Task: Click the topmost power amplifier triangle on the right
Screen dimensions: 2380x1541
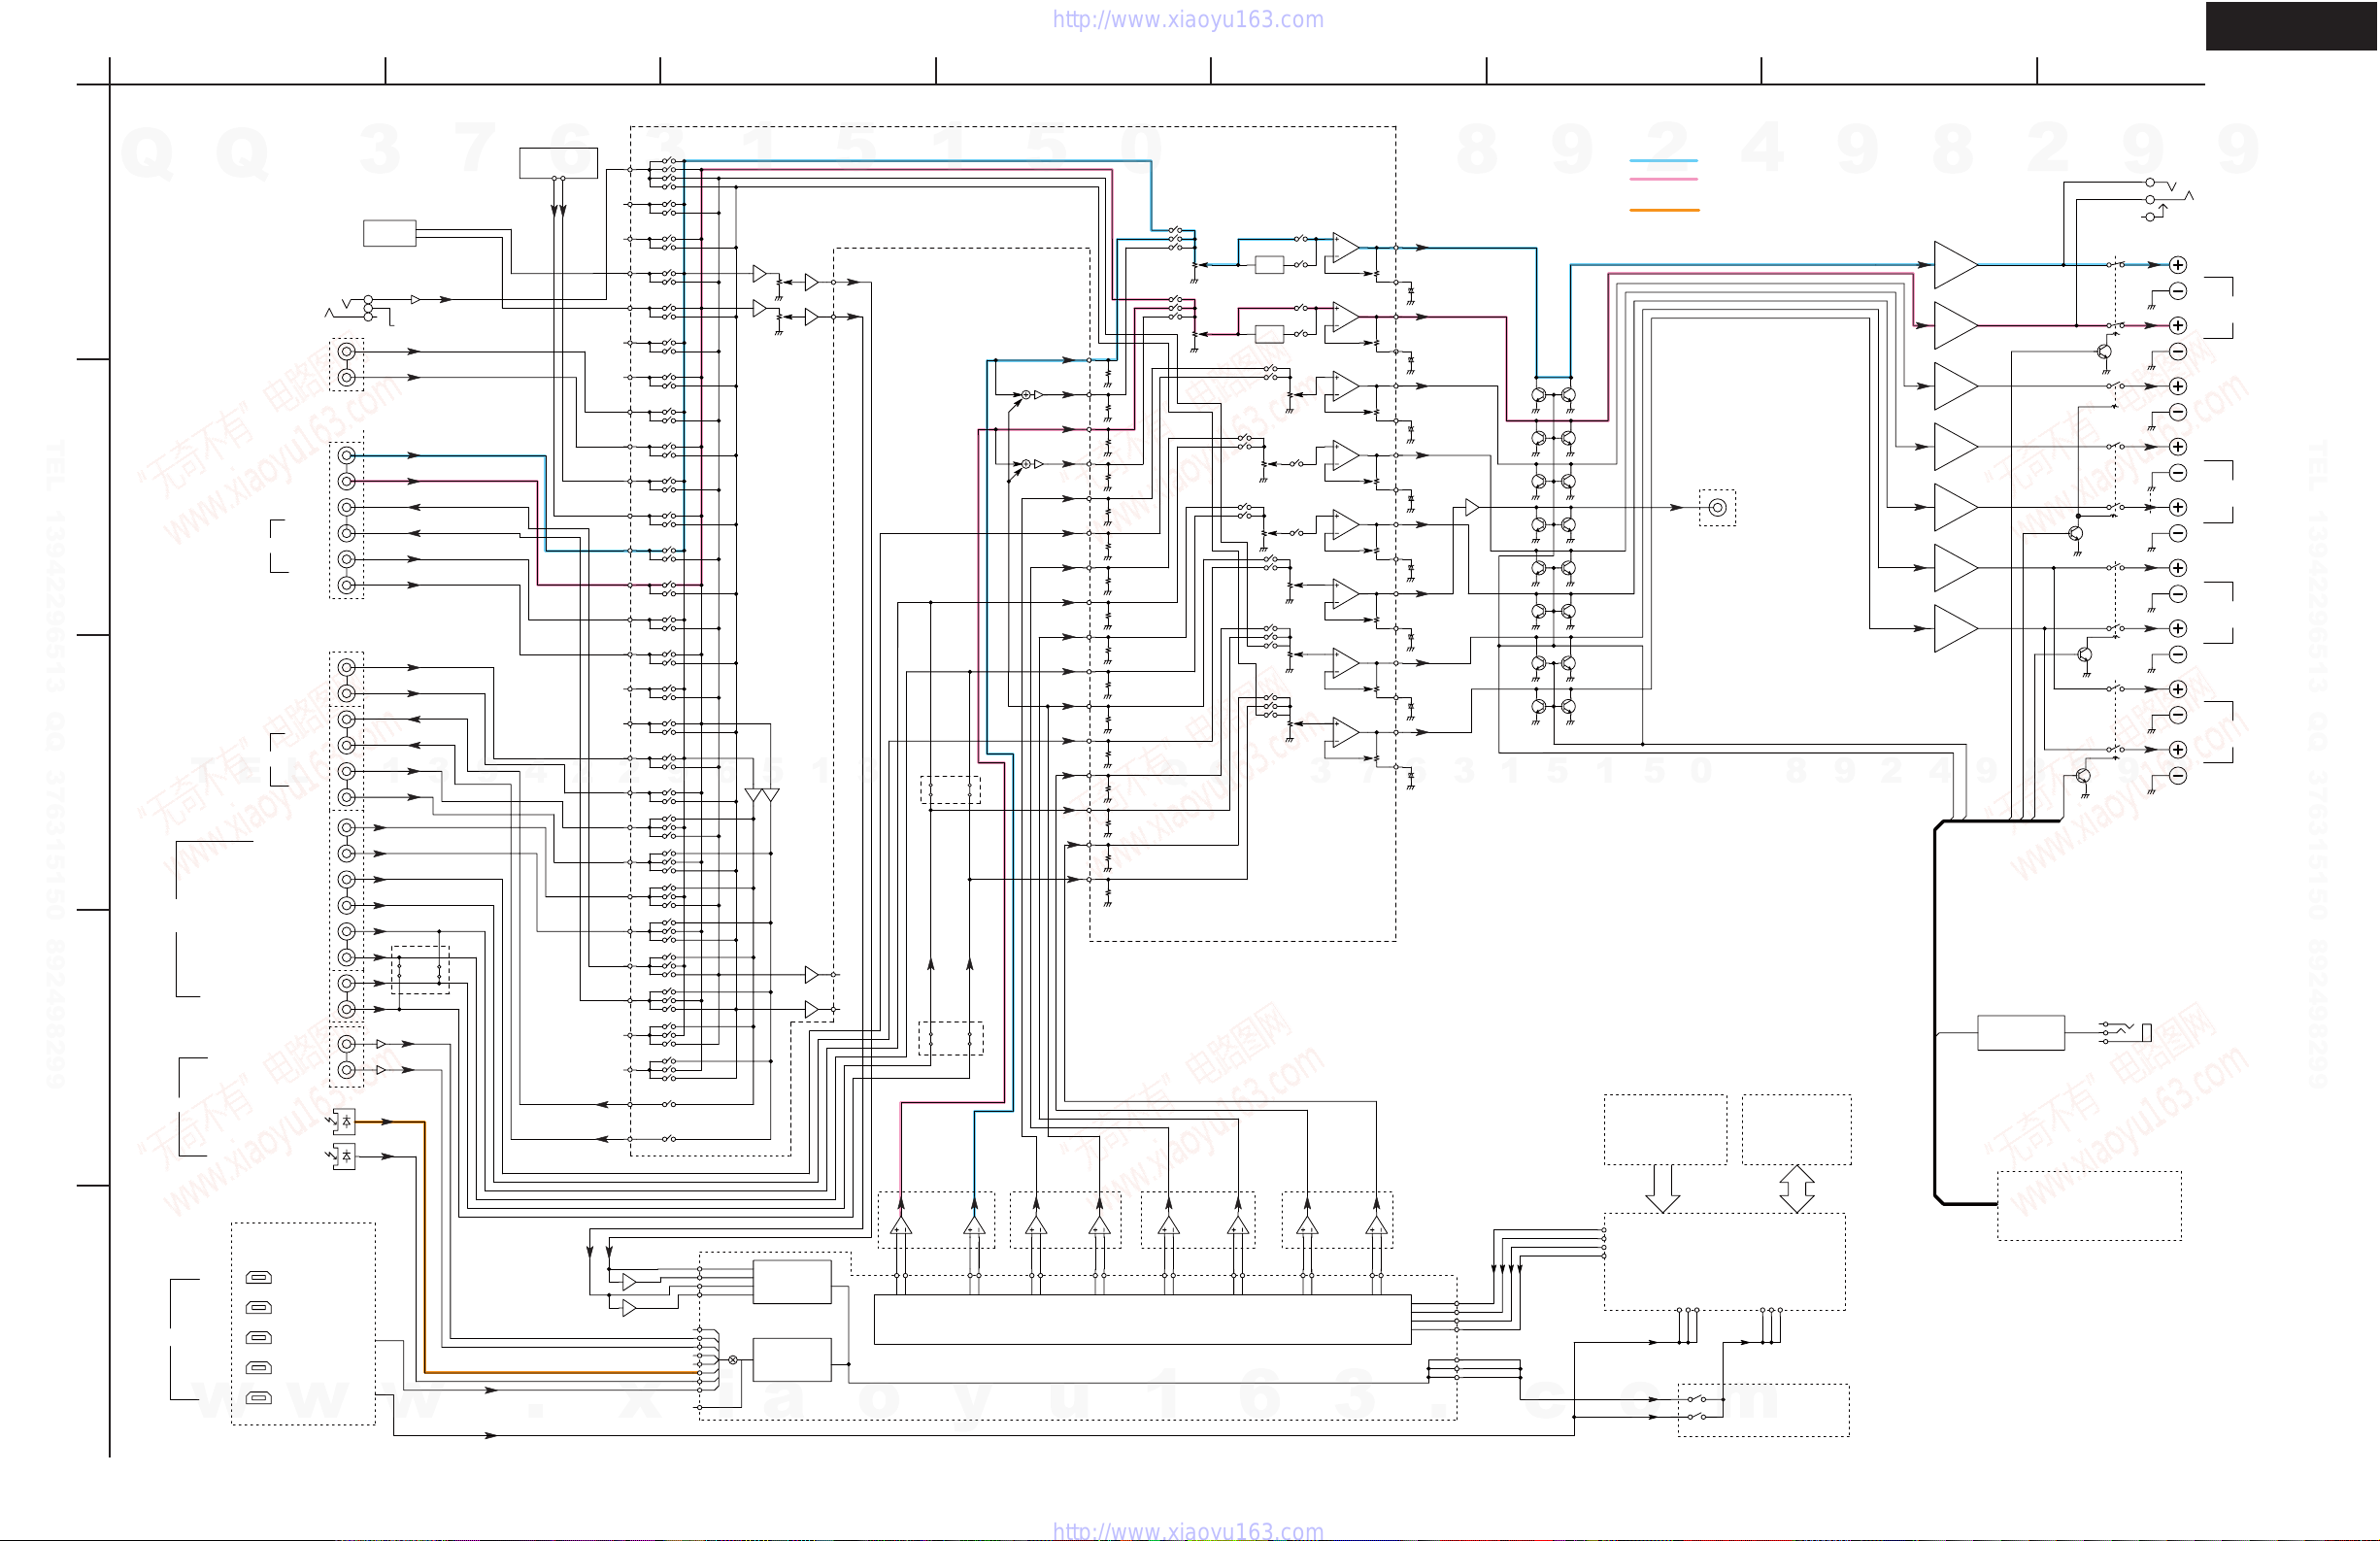Action: (1955, 265)
